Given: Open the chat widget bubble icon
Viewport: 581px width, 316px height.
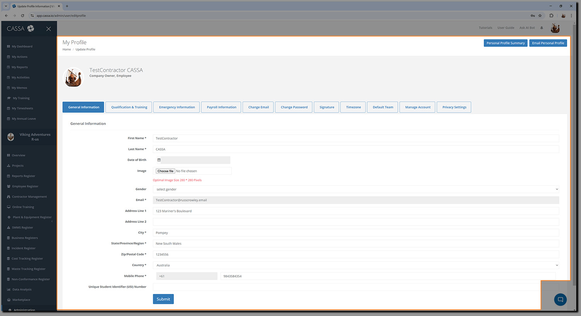Looking at the screenshot, I should click(560, 299).
